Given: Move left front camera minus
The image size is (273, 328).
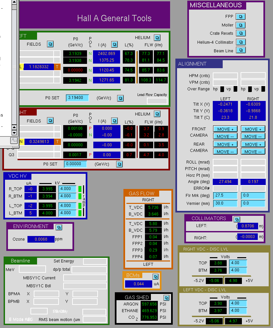Looking at the screenshot, I should tap(225, 136).
